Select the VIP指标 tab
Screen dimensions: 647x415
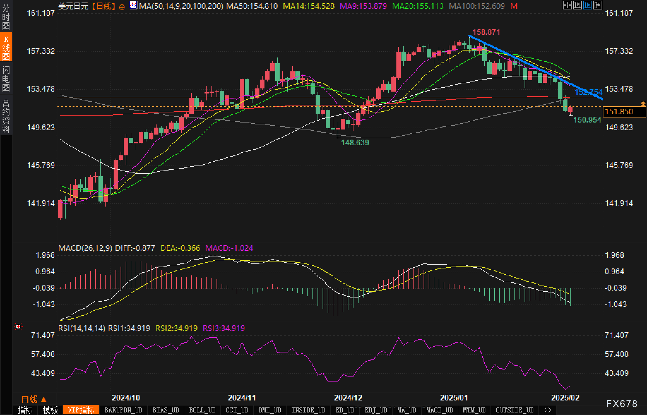[x=81, y=410]
